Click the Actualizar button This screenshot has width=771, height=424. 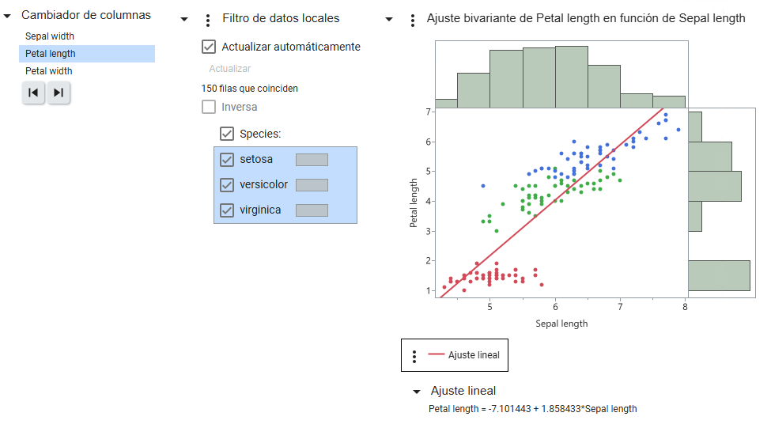pos(229,69)
